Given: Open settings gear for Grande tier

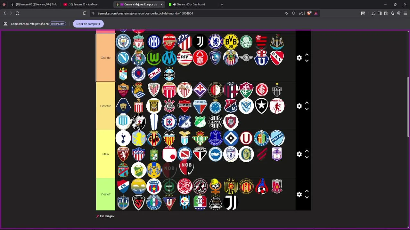Looking at the screenshot, I should pos(299,58).
